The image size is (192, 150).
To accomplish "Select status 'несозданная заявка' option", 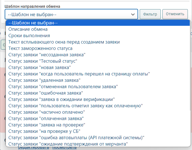I will [47, 55].
